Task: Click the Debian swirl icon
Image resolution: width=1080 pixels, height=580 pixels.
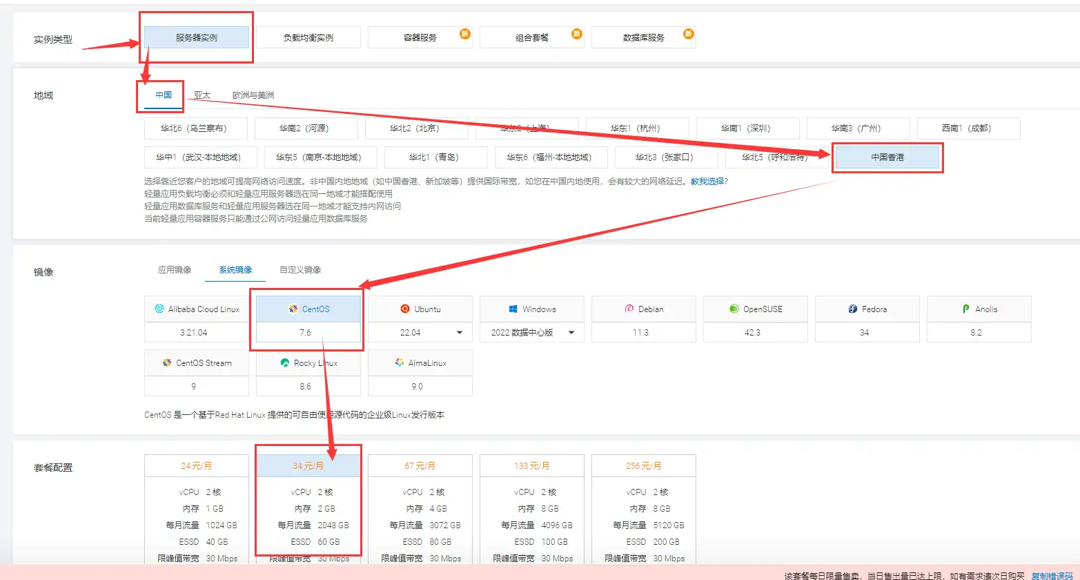Action: (629, 309)
